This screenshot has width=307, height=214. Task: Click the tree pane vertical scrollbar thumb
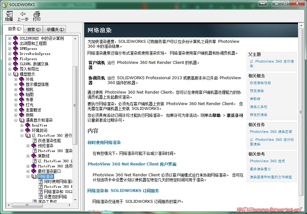[x=75, y=105]
